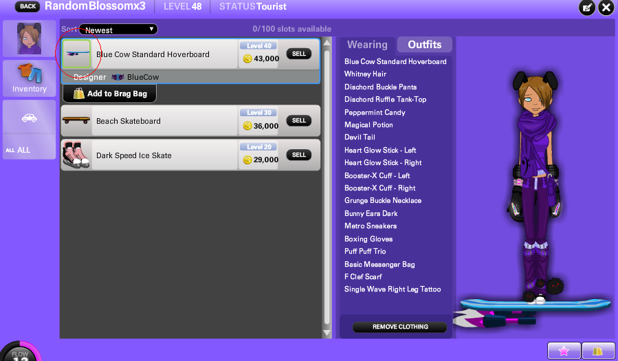This screenshot has width=618, height=361.
Task: Select Magical Potion entry
Action: click(368, 124)
